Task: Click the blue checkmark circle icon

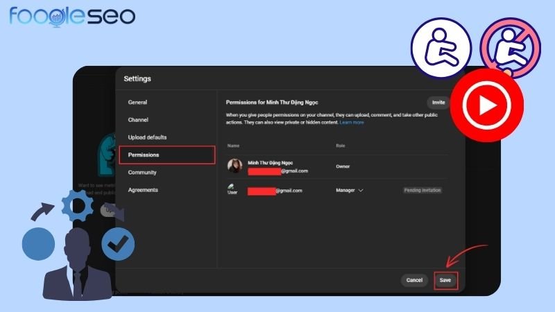Action: click(118, 244)
